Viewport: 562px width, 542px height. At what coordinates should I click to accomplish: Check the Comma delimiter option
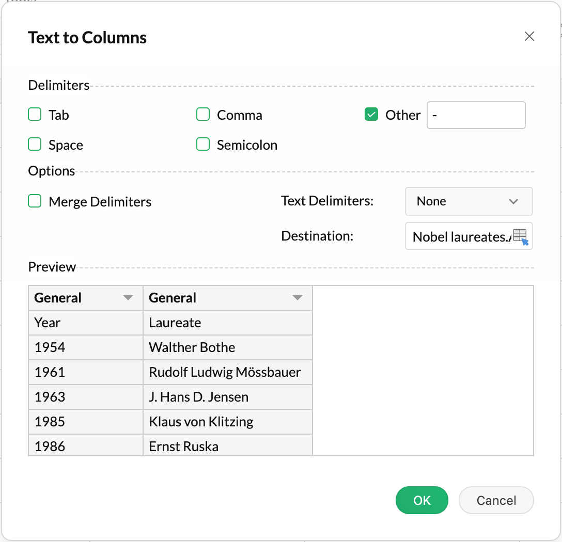pos(203,115)
